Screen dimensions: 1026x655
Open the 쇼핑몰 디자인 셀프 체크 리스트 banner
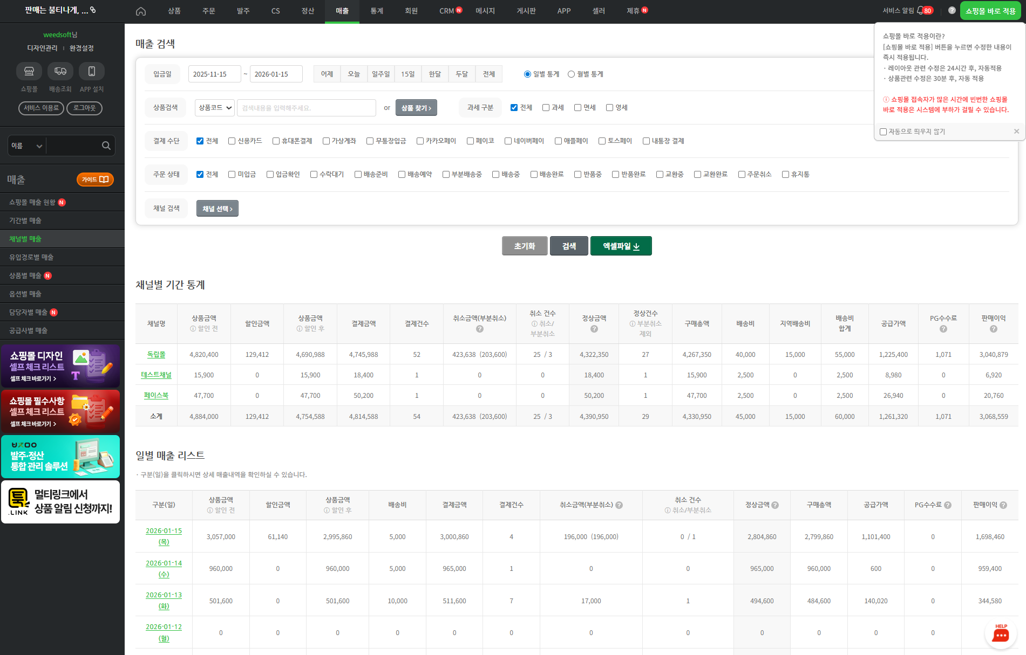pyautogui.click(x=60, y=366)
